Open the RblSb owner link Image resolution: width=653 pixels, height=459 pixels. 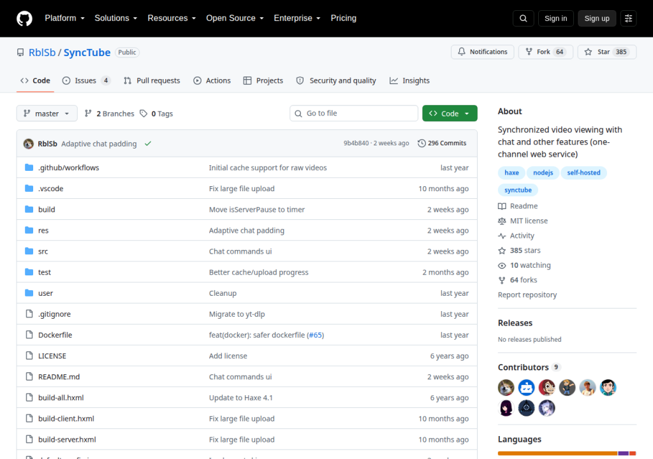coord(42,52)
